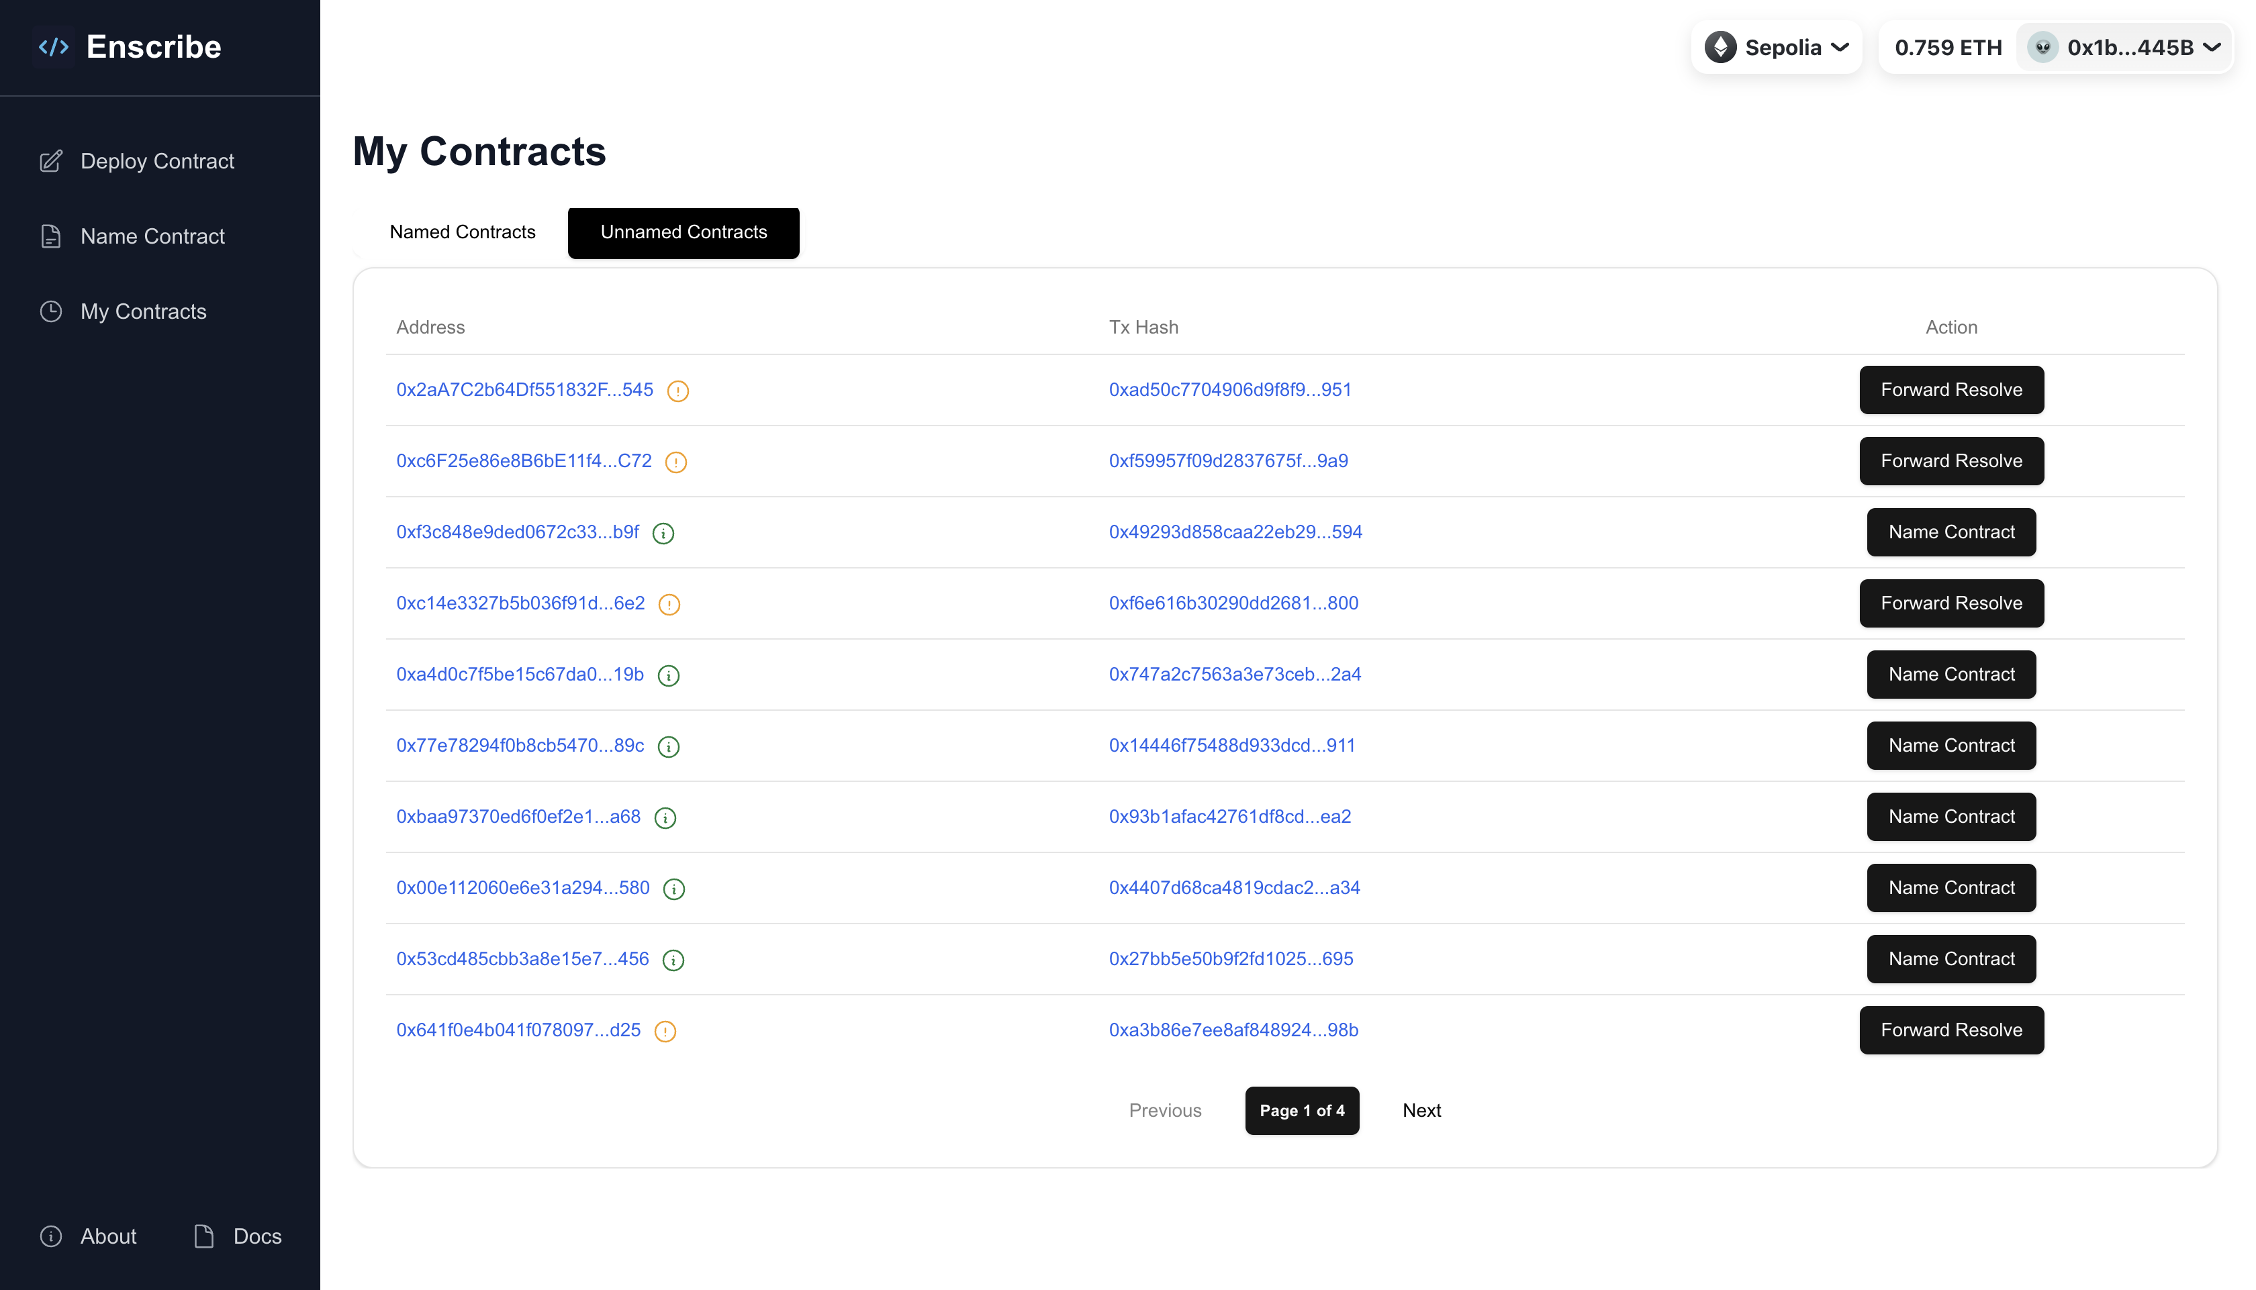Click the Name Contract document icon
Screen dimensions: 2256x1290
point(52,236)
